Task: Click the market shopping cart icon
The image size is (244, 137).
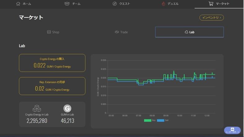Action: pos(211,4)
